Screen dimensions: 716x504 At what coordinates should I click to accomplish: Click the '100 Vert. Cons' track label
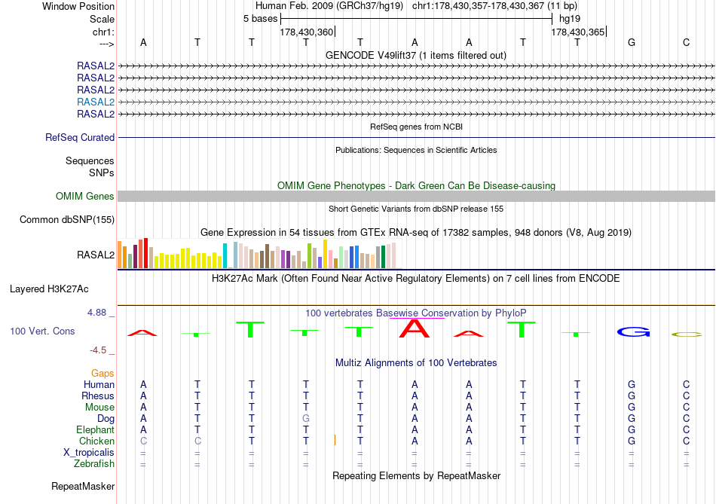(x=42, y=331)
